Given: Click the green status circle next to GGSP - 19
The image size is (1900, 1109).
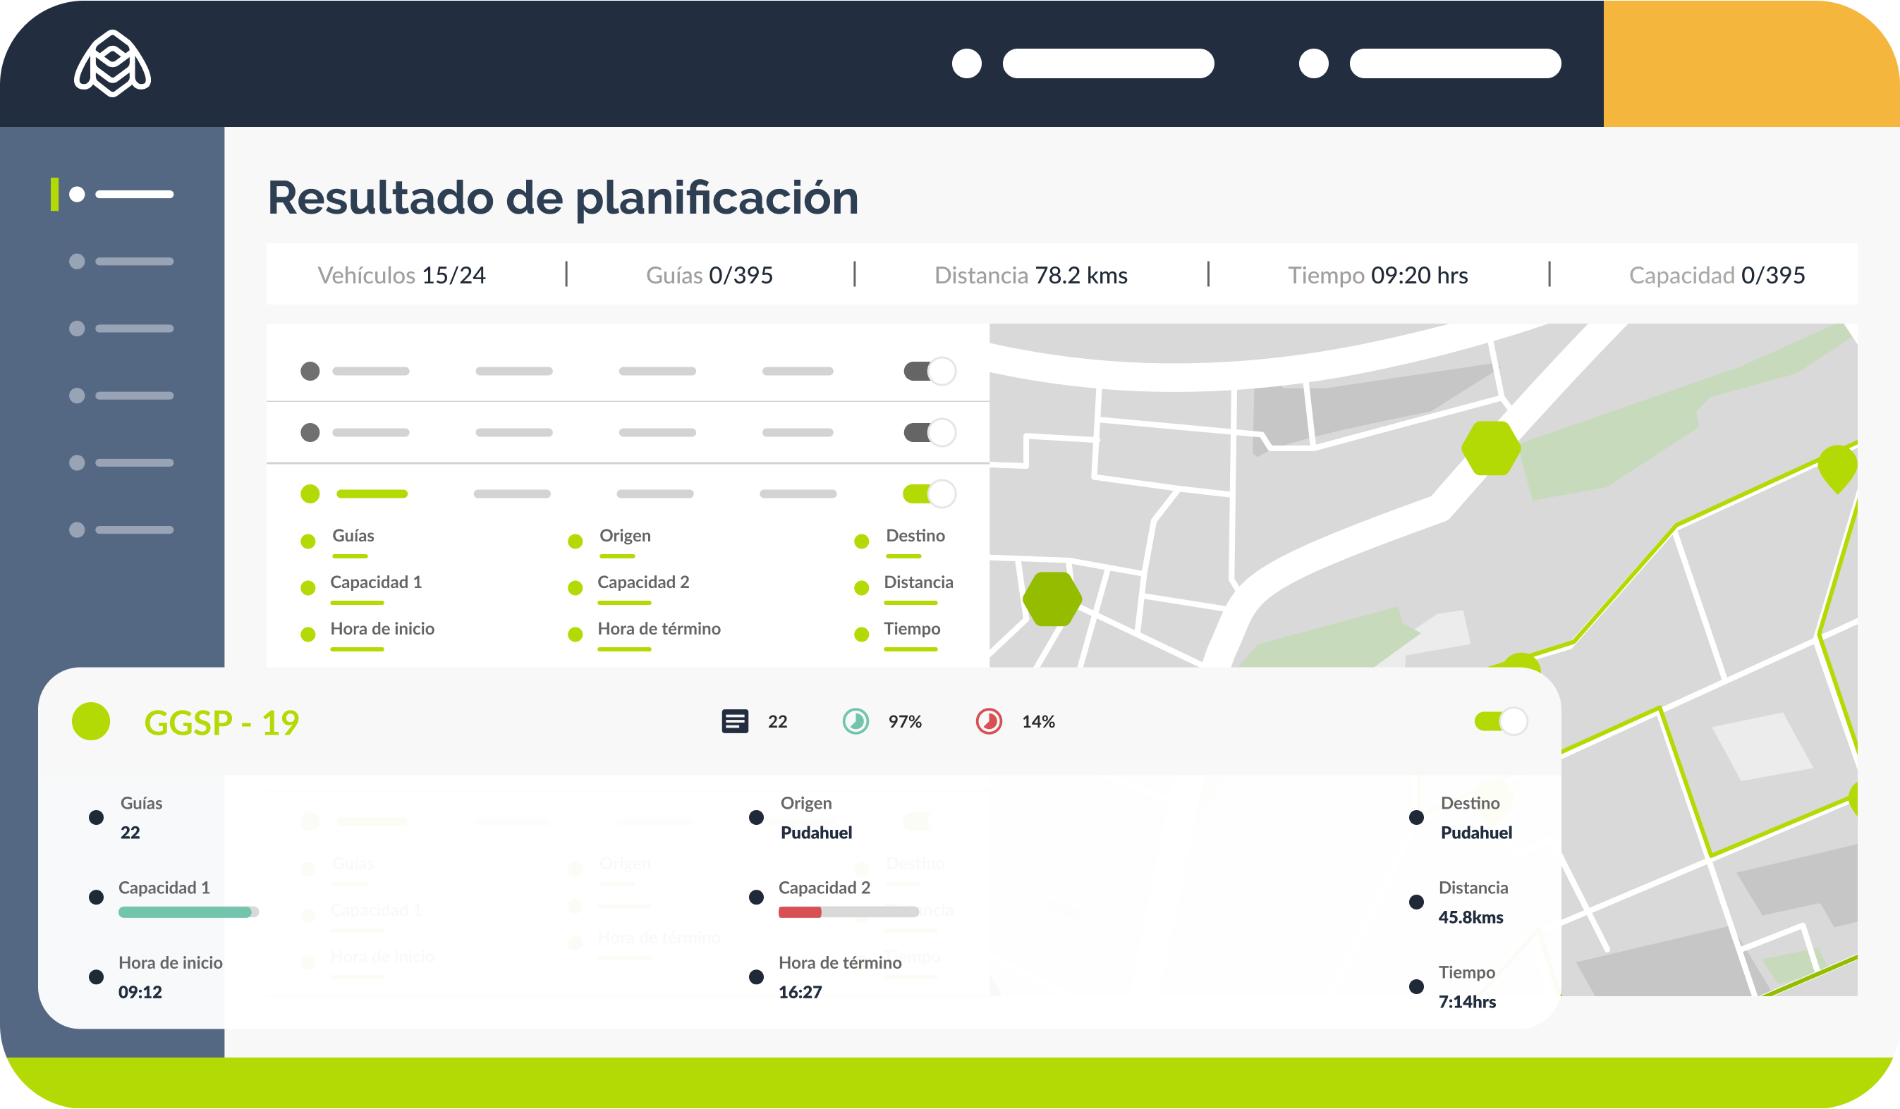Looking at the screenshot, I should pyautogui.click(x=90, y=721).
